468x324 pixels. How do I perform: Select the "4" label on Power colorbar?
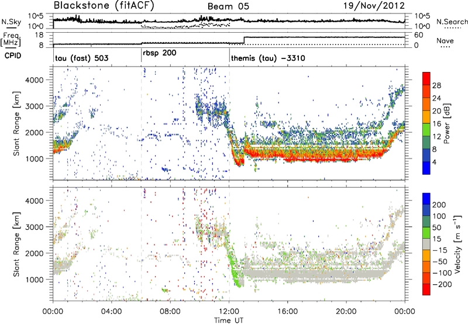(434, 163)
